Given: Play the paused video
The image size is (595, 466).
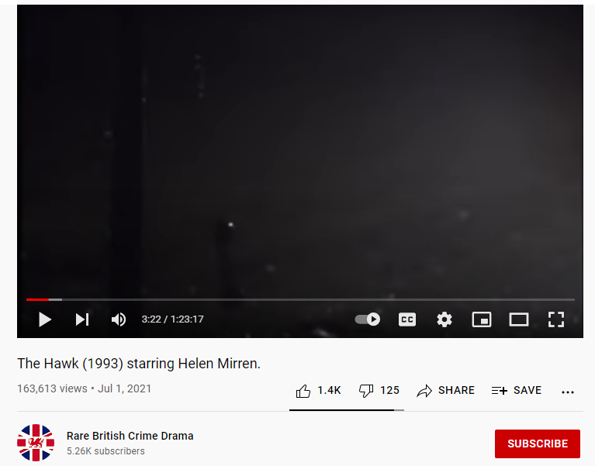Looking at the screenshot, I should pyautogui.click(x=45, y=319).
